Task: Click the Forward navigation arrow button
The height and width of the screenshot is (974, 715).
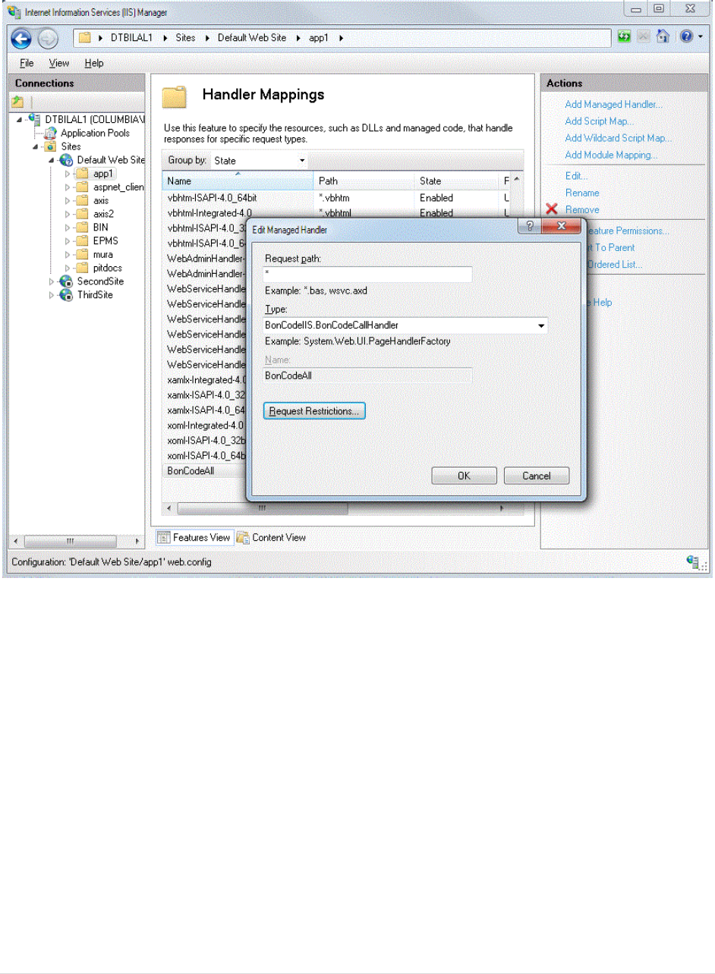Action: (x=47, y=38)
